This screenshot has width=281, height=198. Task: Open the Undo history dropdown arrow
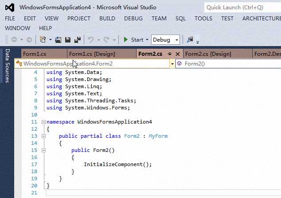(x=98, y=40)
